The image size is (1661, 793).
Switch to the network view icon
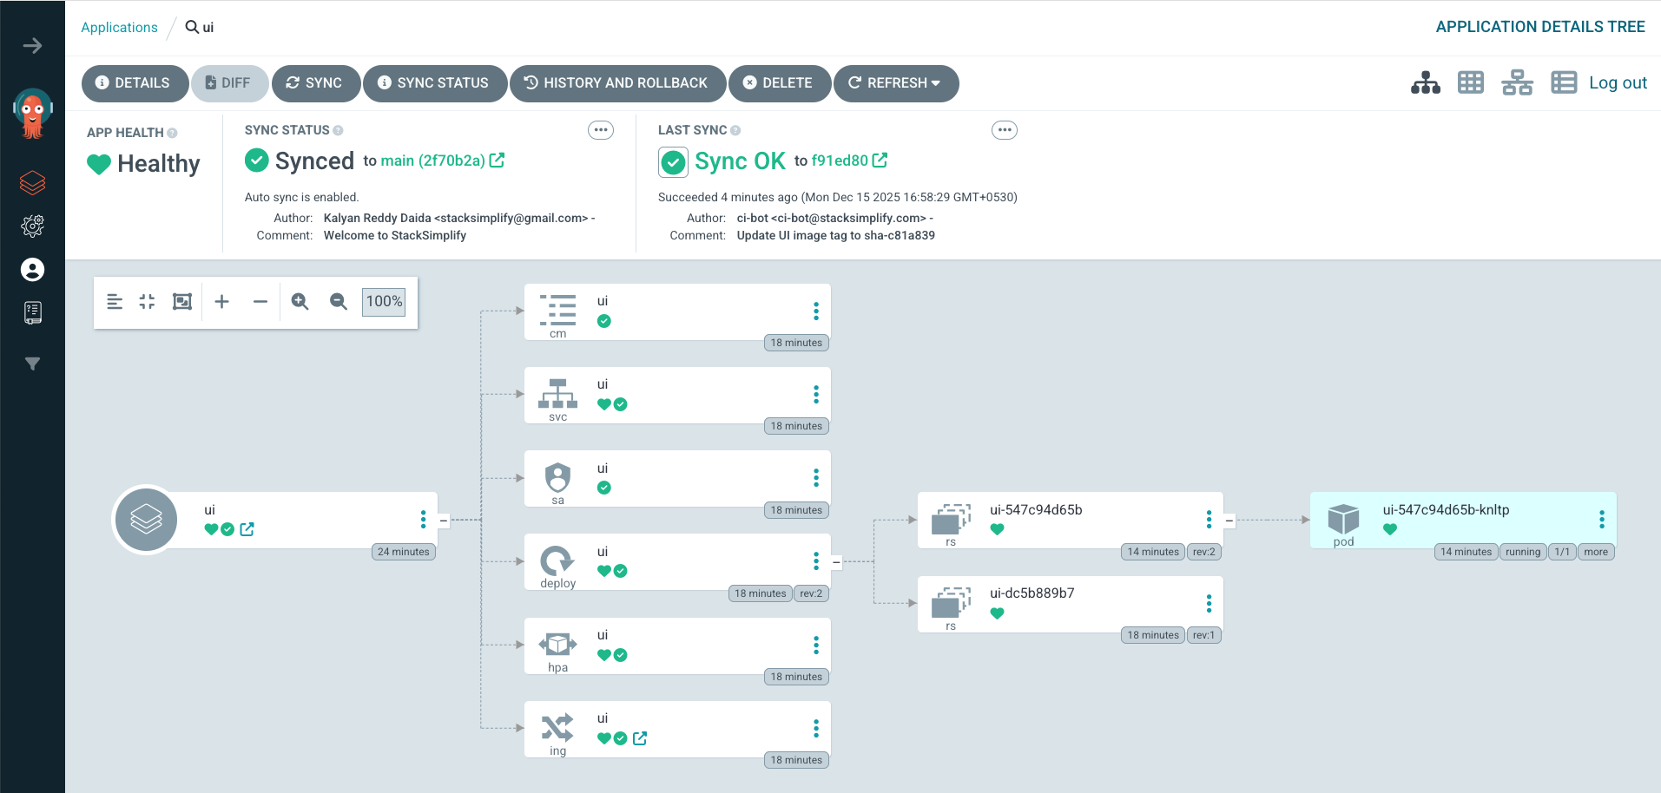click(1517, 82)
